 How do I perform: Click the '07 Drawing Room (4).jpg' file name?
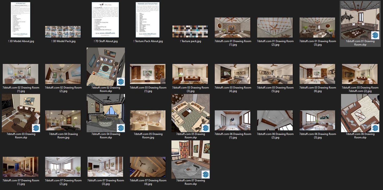coord(148,182)
